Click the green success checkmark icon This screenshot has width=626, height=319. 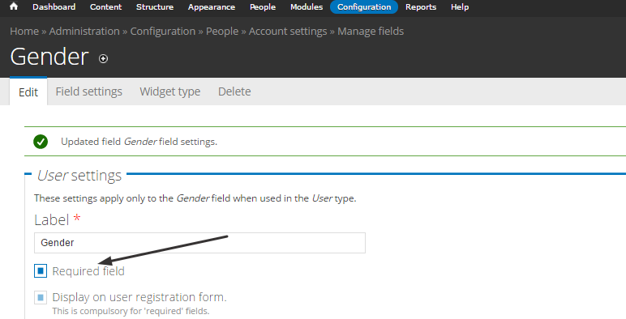[x=41, y=142]
